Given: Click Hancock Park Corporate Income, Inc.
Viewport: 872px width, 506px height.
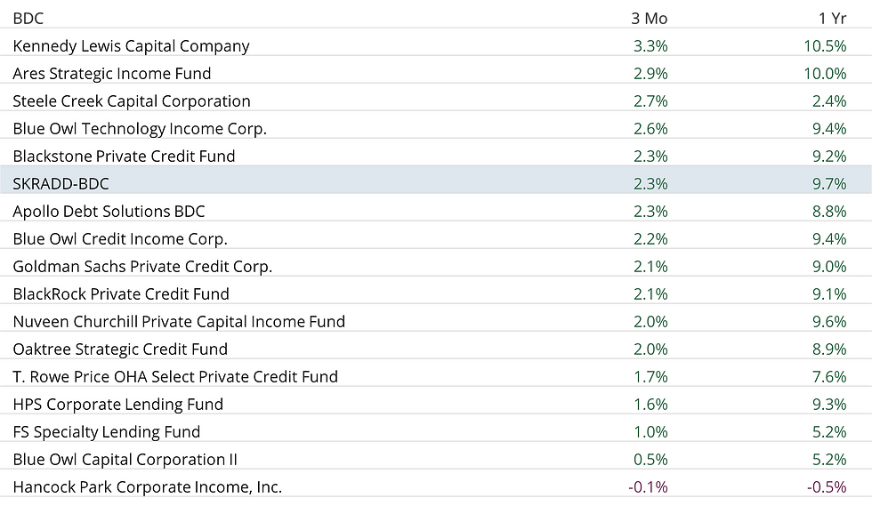Looking at the screenshot, I should pyautogui.click(x=147, y=487).
